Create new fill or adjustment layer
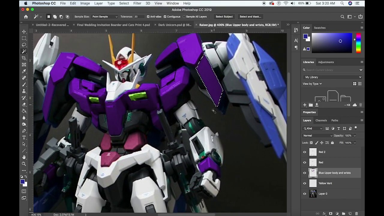384x216 pixels. pyautogui.click(x=337, y=214)
